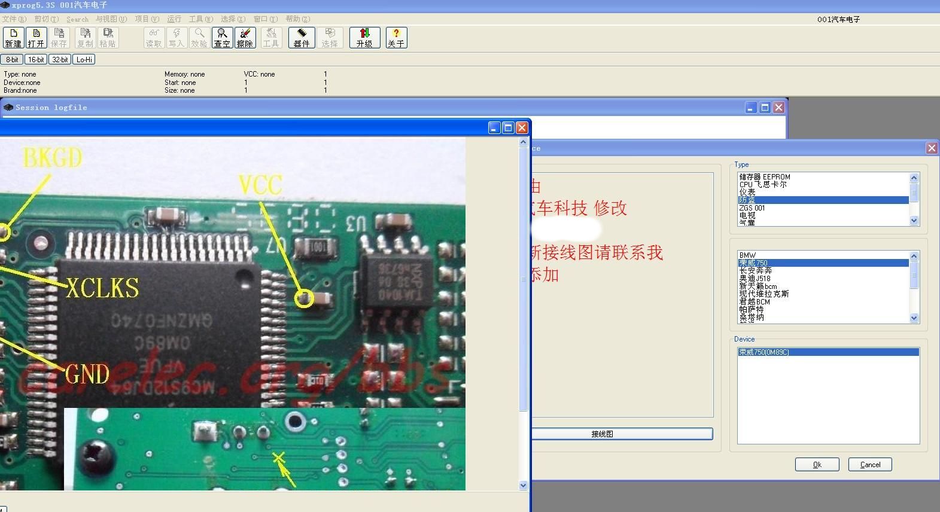Click the 器件 (Device) chip icon
The height and width of the screenshot is (512, 940).
point(302,38)
